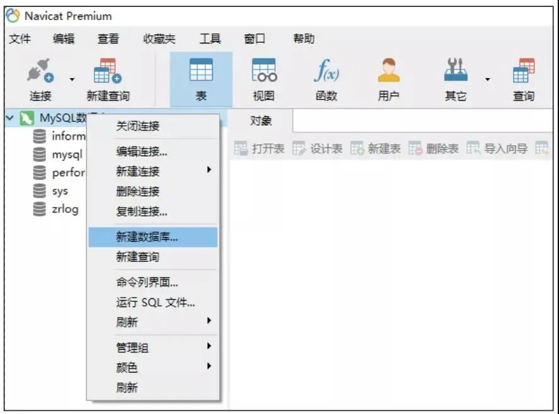Click the database icon beside sys

pyautogui.click(x=39, y=191)
